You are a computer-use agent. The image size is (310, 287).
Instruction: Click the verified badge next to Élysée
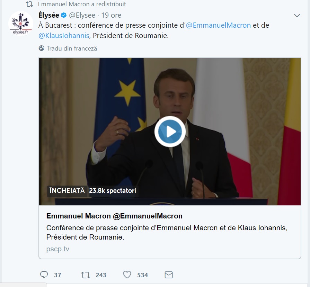pos(64,15)
